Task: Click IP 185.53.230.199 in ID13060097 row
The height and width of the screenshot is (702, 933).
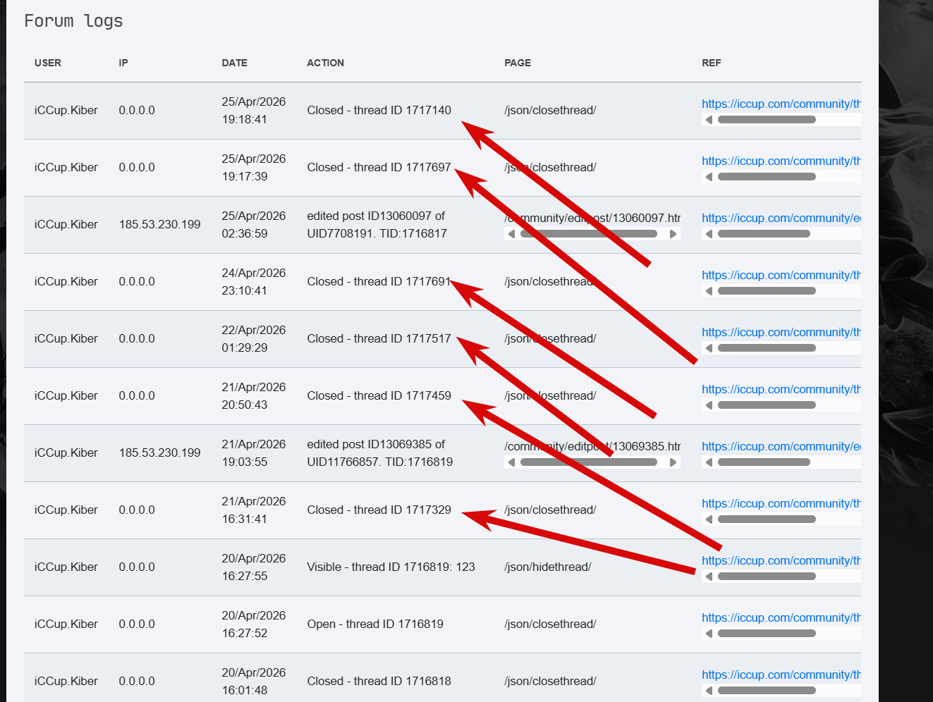Action: [x=160, y=224]
